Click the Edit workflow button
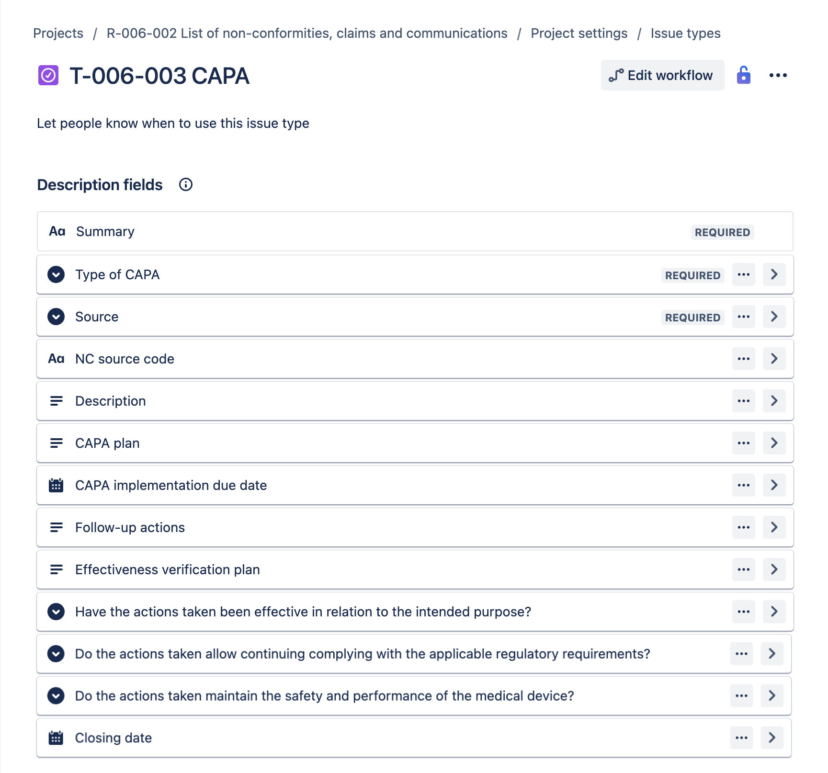Image resolution: width=828 pixels, height=773 pixels. [662, 75]
